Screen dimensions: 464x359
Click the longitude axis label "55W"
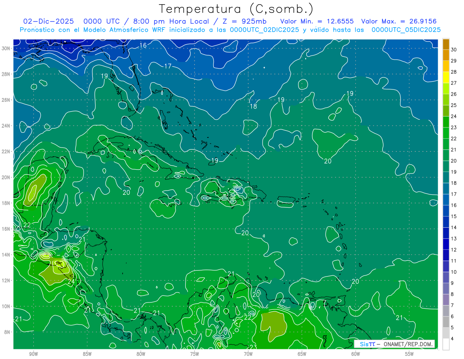(x=409, y=354)
